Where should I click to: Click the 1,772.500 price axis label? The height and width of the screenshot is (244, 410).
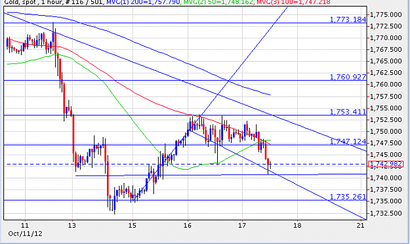386,26
